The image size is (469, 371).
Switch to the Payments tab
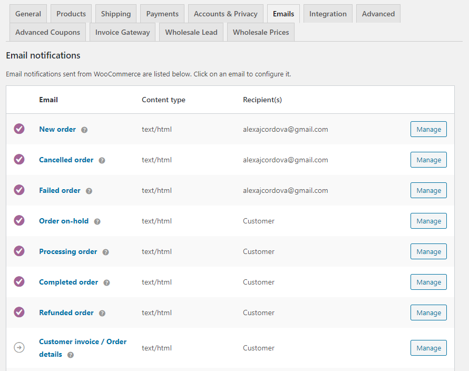162,14
